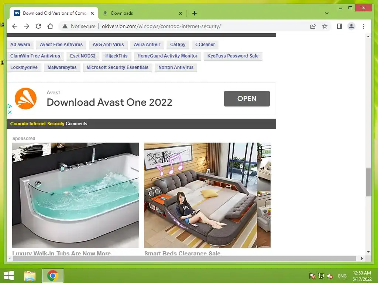Open the Chrome side panel

point(340,26)
